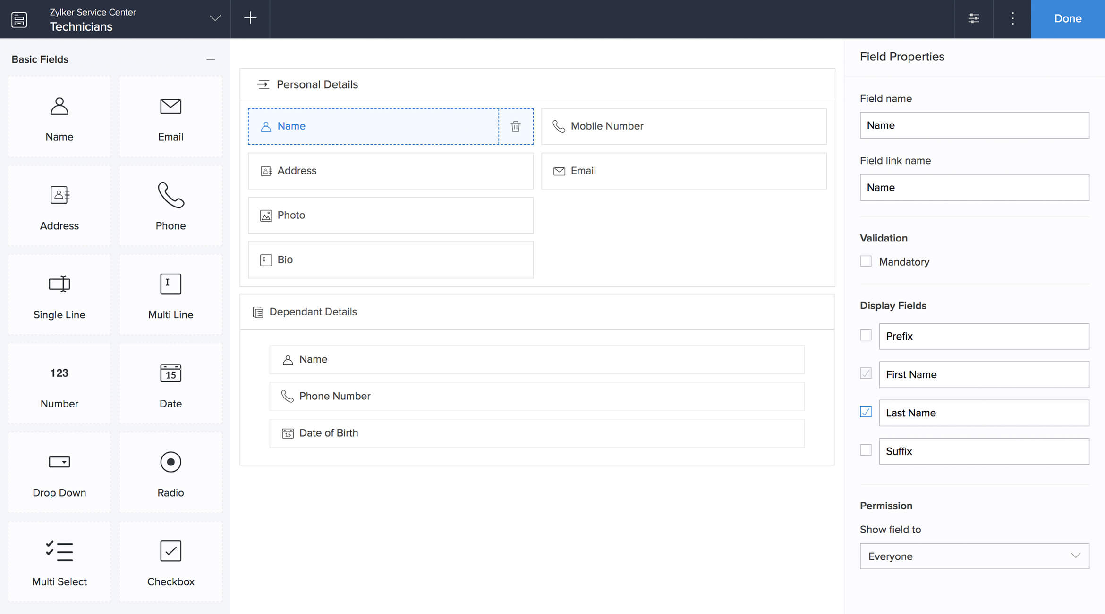The height and width of the screenshot is (614, 1105).
Task: Click the settings sliders icon in top toolbar
Action: tap(974, 18)
